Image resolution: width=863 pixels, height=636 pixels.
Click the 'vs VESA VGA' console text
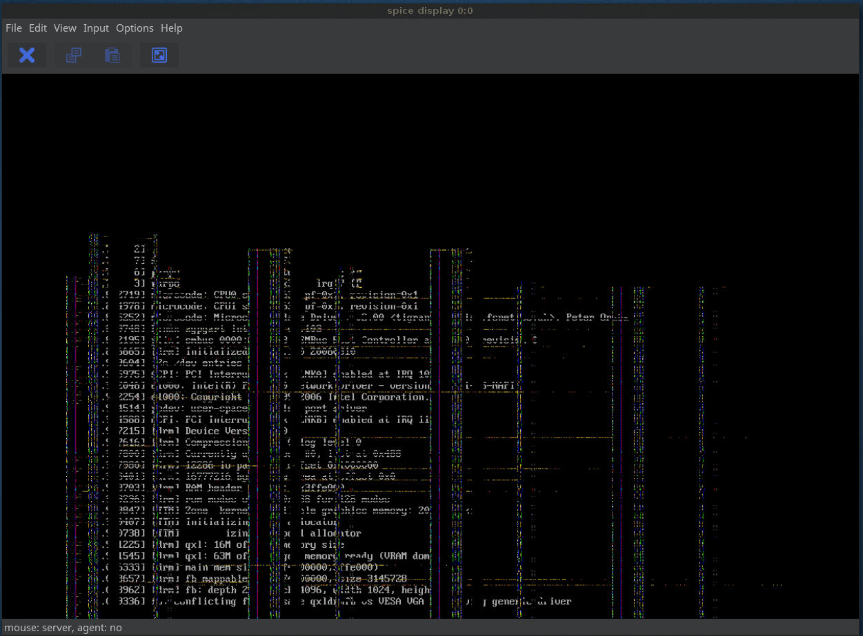click(x=392, y=601)
